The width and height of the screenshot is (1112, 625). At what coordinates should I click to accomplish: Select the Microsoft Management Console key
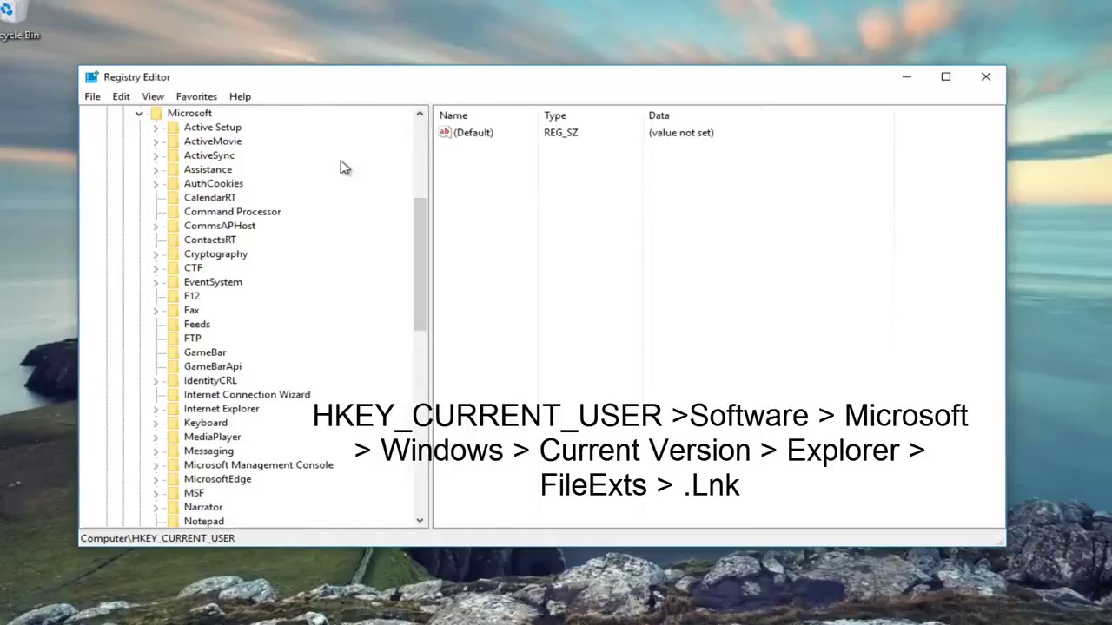point(258,464)
